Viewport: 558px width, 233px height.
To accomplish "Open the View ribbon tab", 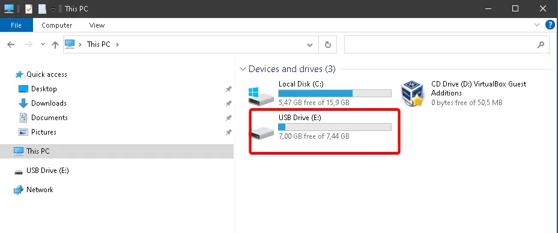I will pos(97,25).
